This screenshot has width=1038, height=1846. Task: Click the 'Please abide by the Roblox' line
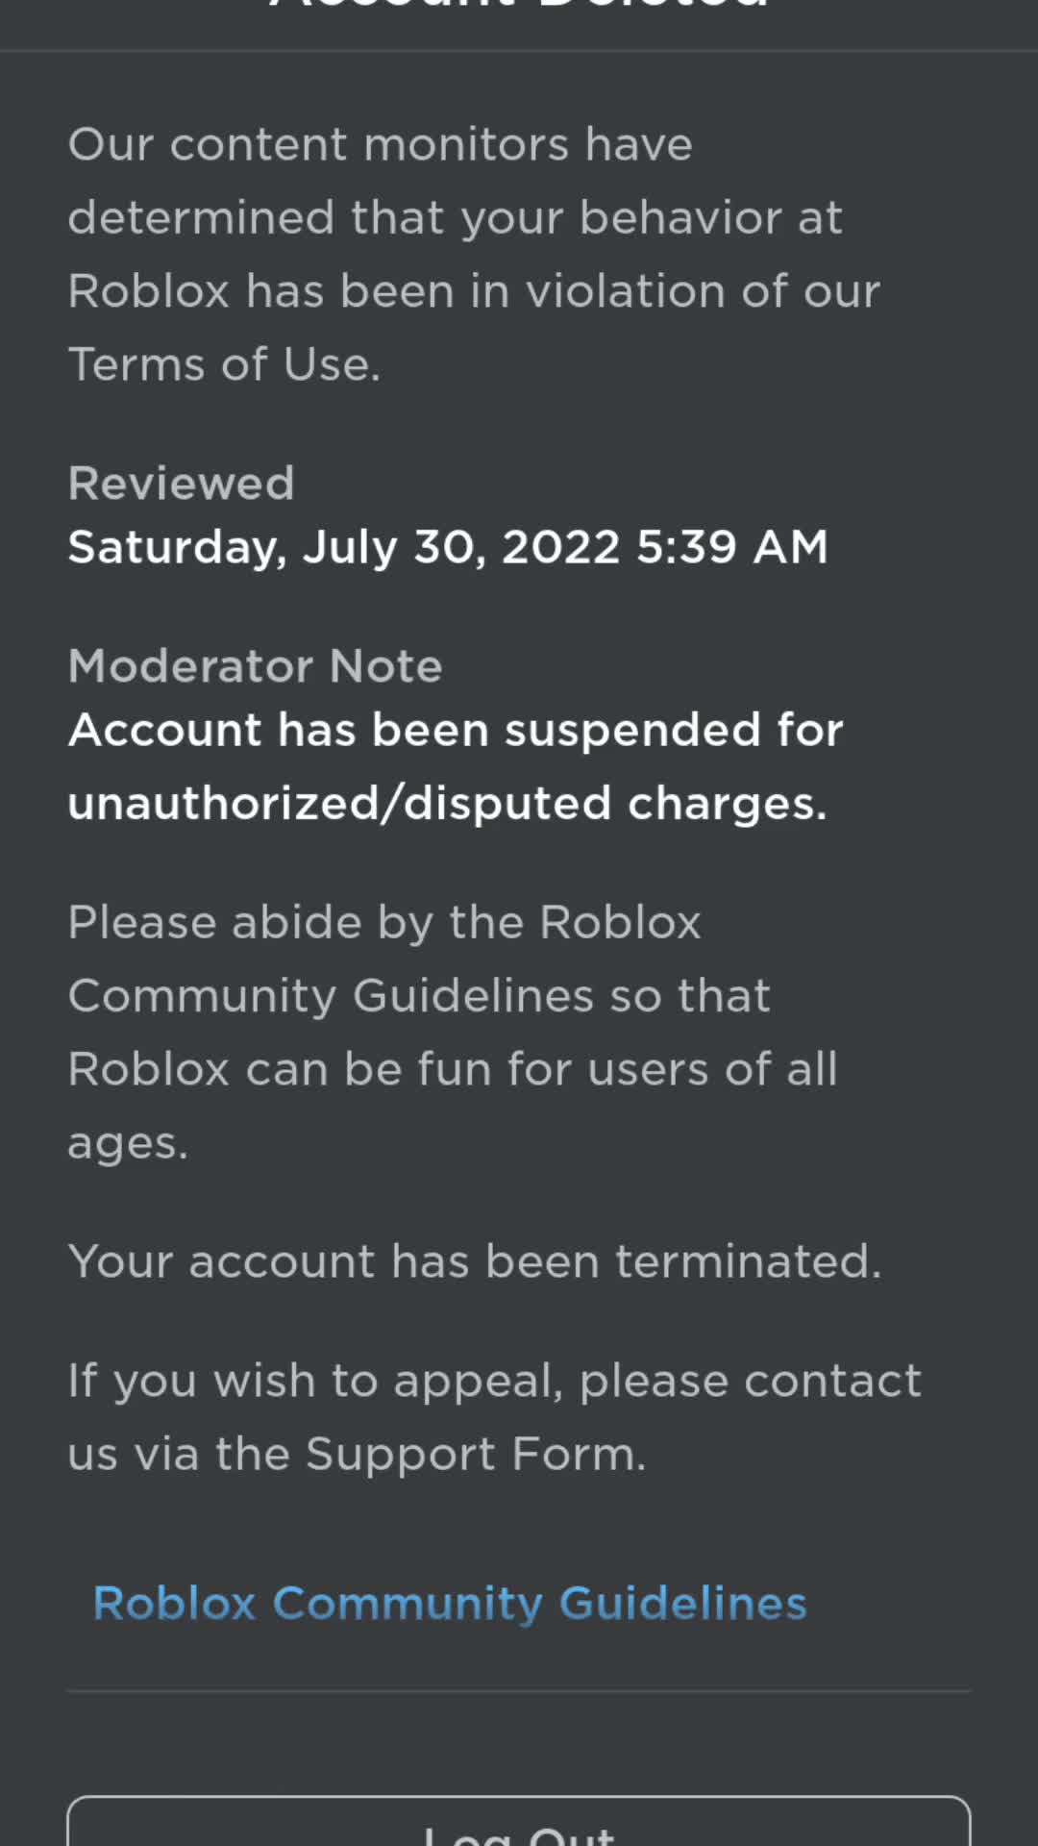pos(384,923)
